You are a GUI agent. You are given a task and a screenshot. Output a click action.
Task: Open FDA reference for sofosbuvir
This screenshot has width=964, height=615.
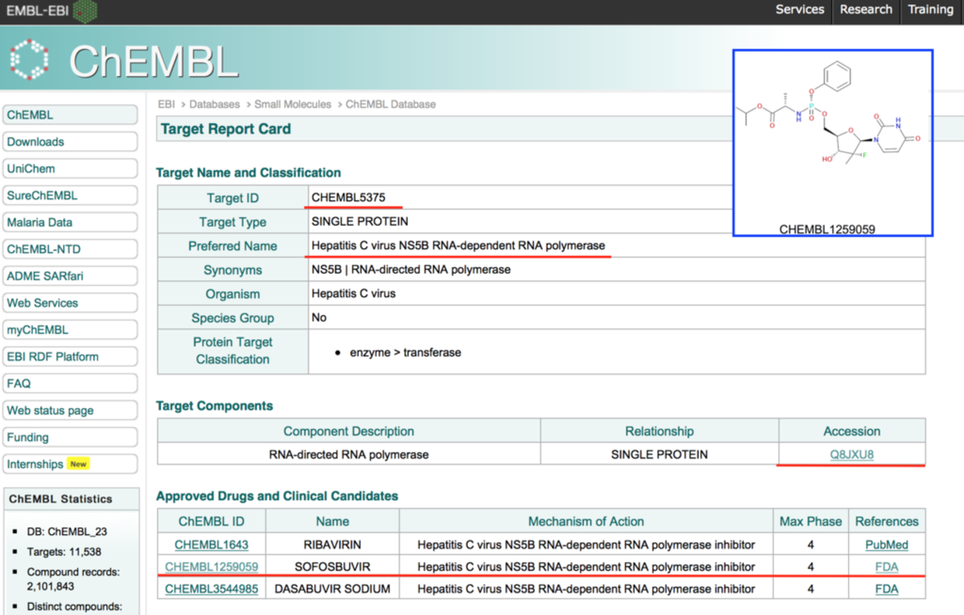coord(886,567)
